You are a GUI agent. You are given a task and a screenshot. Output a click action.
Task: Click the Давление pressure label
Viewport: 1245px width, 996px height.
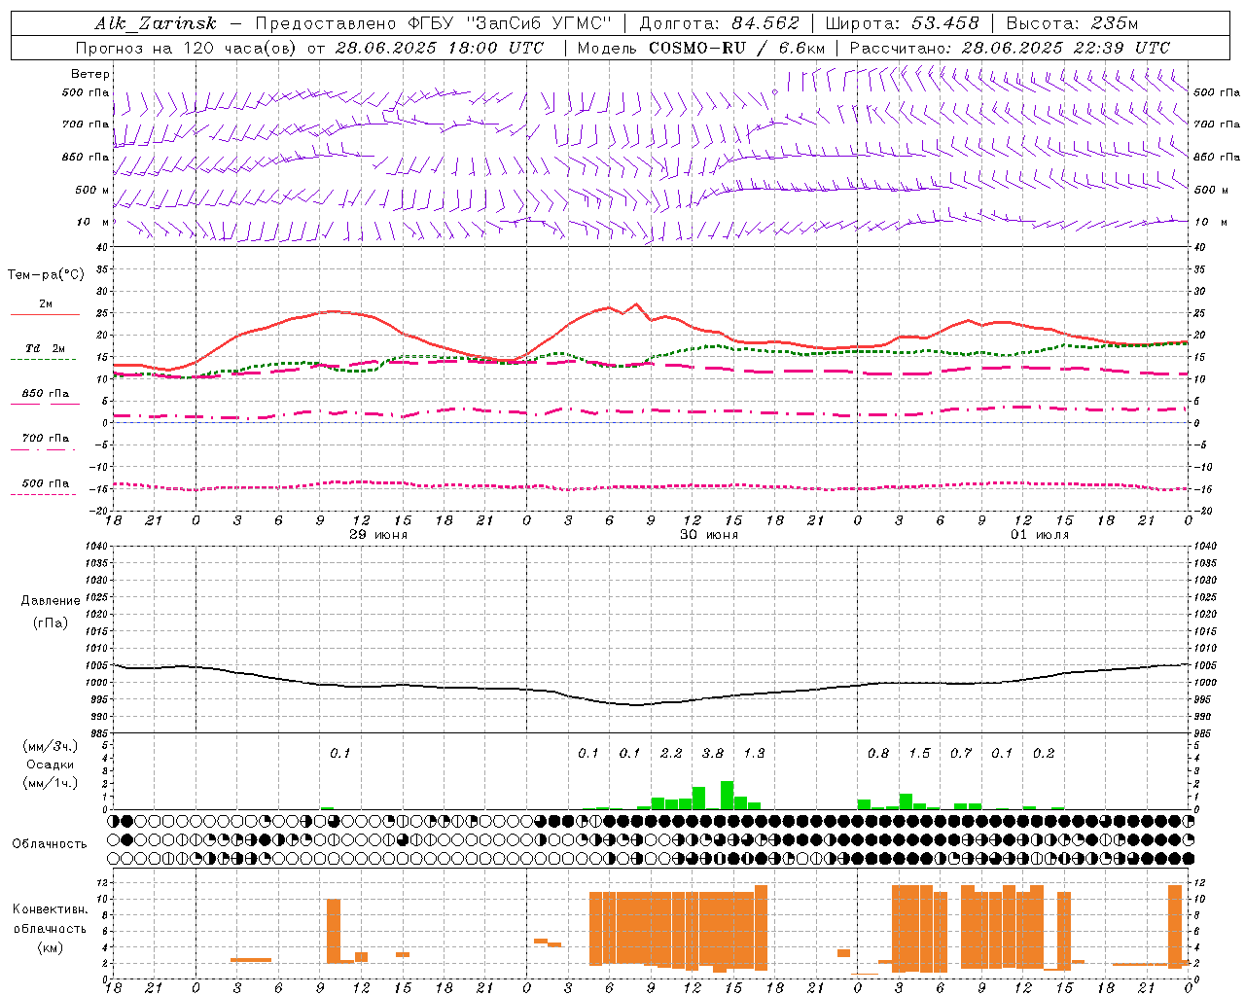pyautogui.click(x=51, y=600)
